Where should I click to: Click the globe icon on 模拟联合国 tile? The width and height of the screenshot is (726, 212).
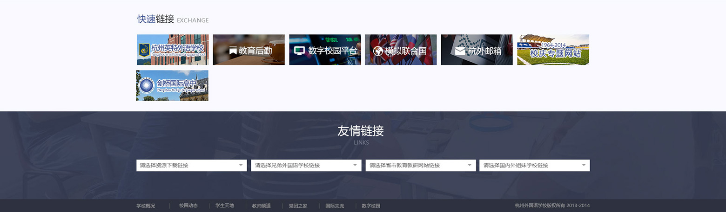(378, 51)
